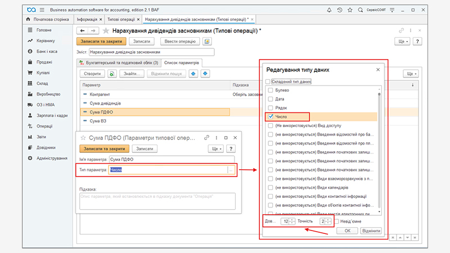
Task: Click the Ввести операцію button
Action: [180, 41]
